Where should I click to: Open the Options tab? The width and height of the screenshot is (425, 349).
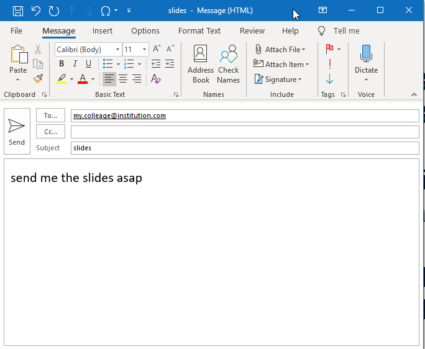[x=145, y=31]
